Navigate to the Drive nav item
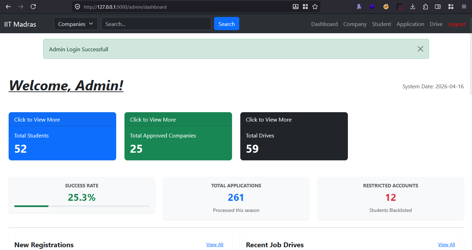Screen dimensions: 472x250 436,24
